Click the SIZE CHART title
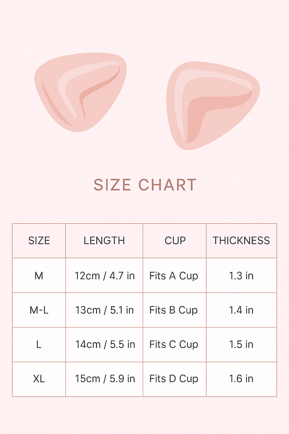289x434 pixels. tap(145, 185)
